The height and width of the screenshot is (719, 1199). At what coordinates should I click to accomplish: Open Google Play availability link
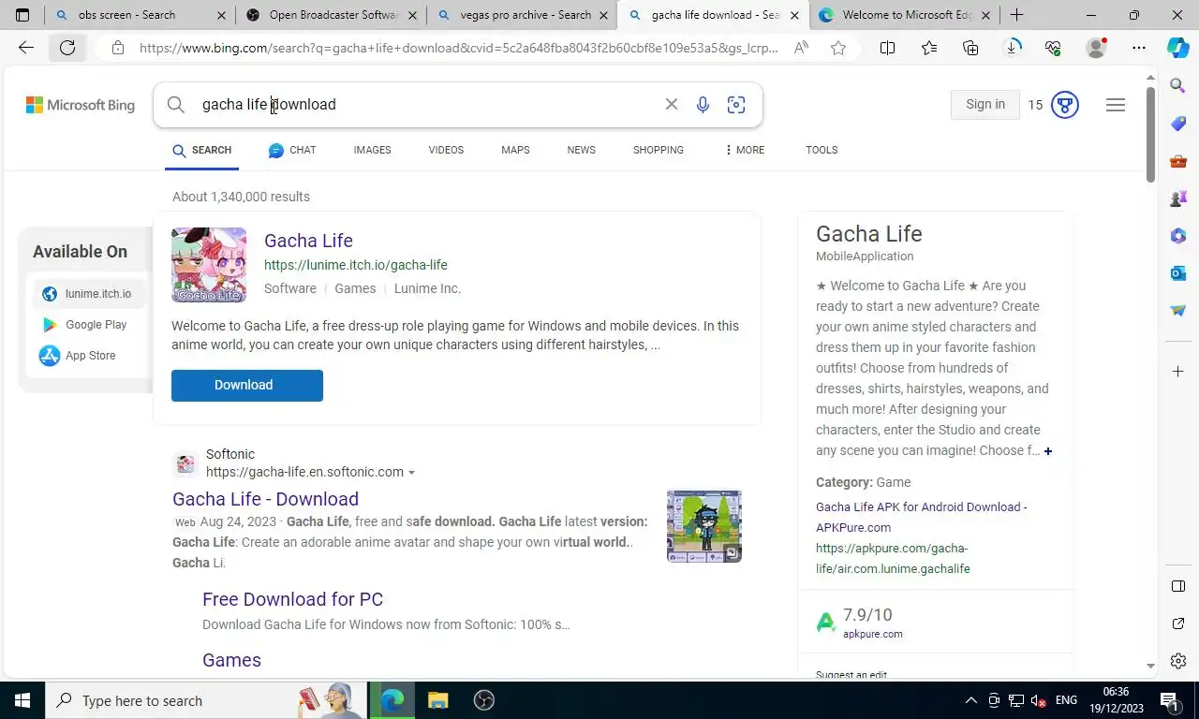89,325
